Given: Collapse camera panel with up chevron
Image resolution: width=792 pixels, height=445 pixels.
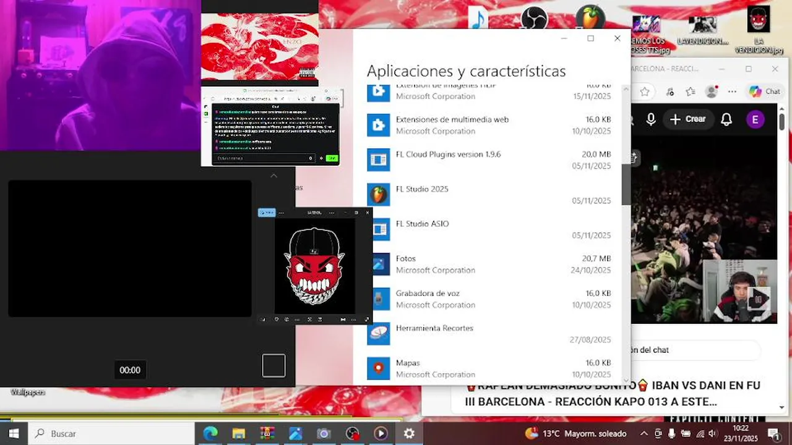Looking at the screenshot, I should click(273, 176).
